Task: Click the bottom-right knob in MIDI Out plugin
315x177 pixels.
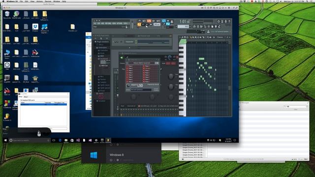Action: click(x=171, y=97)
